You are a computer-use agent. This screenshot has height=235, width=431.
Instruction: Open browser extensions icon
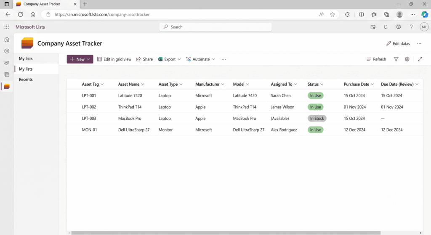point(347,15)
